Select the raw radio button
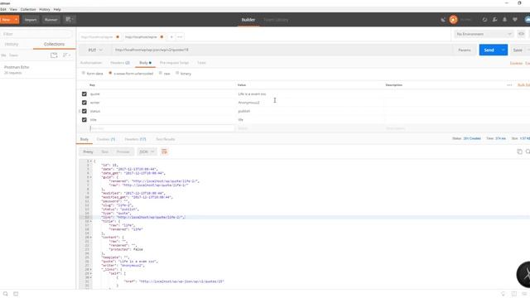This screenshot has height=298, width=530. click(161, 73)
